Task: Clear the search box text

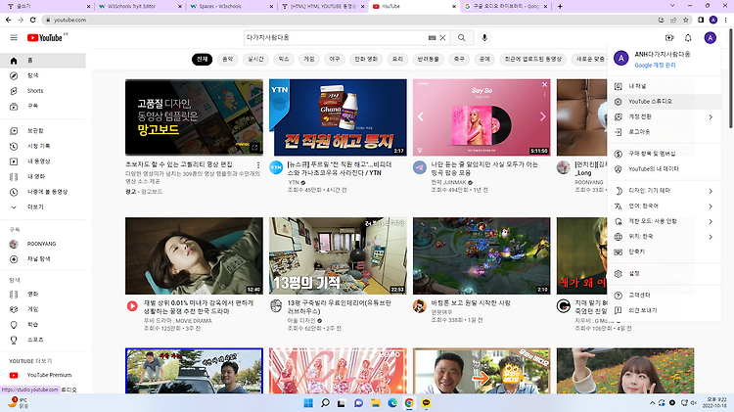Action: 442,37
